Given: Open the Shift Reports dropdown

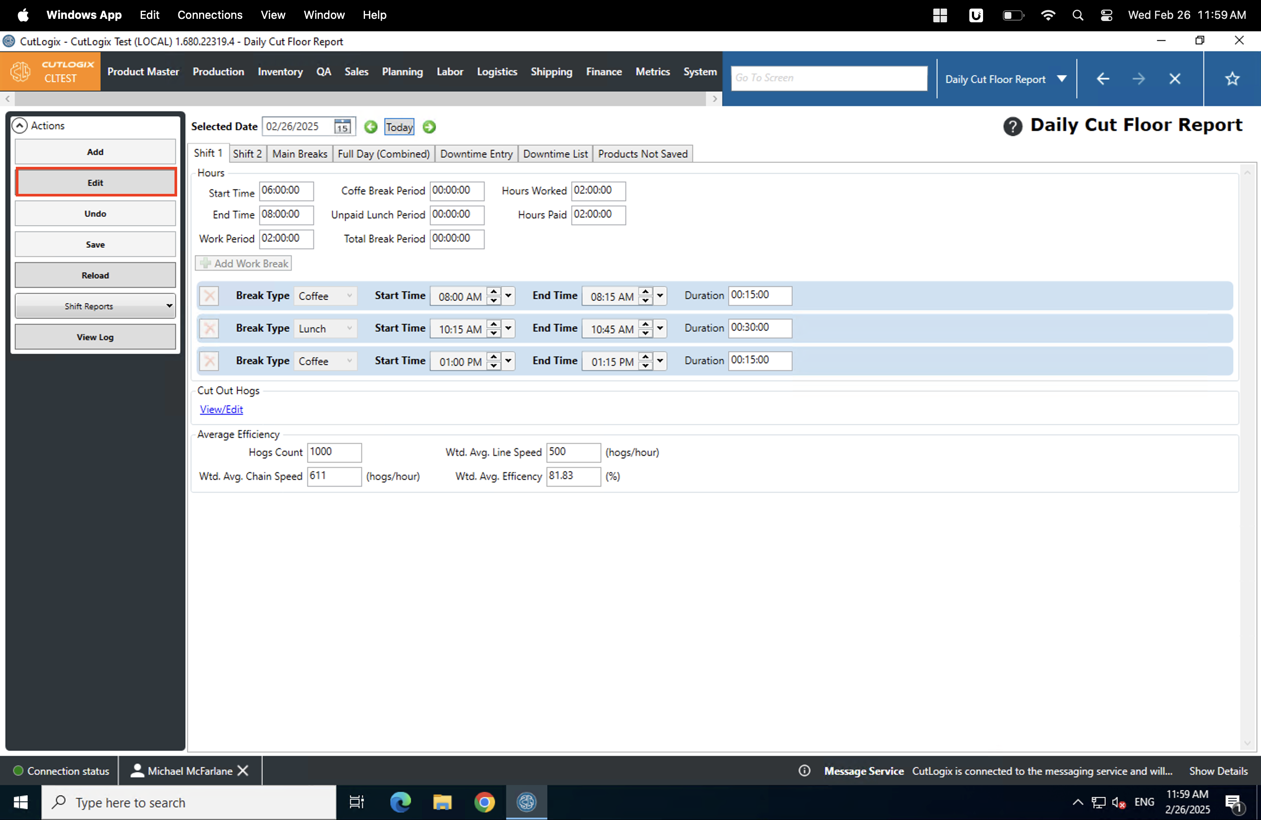Looking at the screenshot, I should coord(95,306).
